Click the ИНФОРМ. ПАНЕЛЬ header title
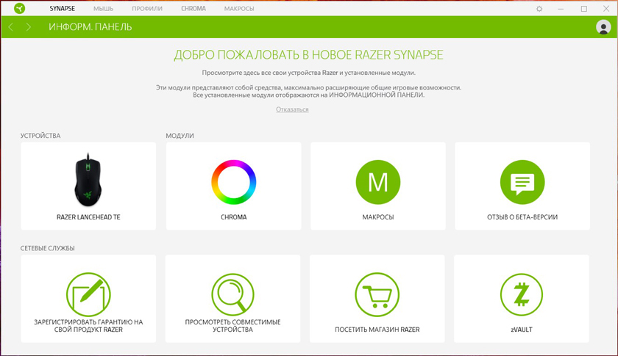The width and height of the screenshot is (618, 356). click(x=90, y=27)
